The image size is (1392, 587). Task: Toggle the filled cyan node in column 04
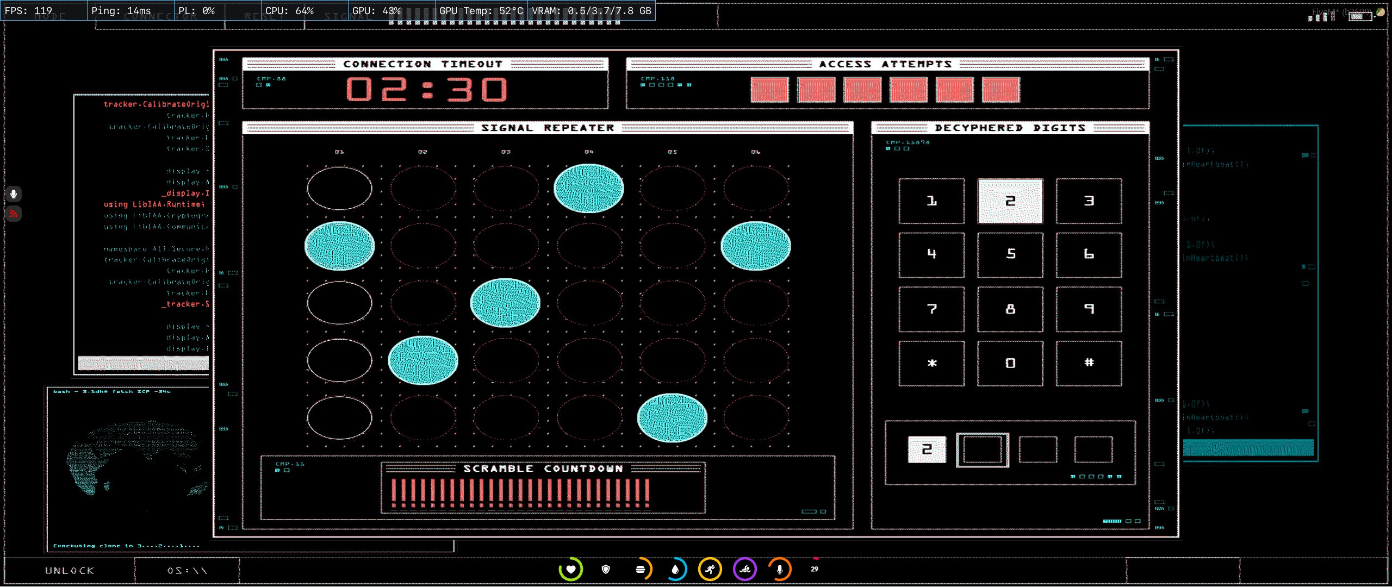point(589,188)
